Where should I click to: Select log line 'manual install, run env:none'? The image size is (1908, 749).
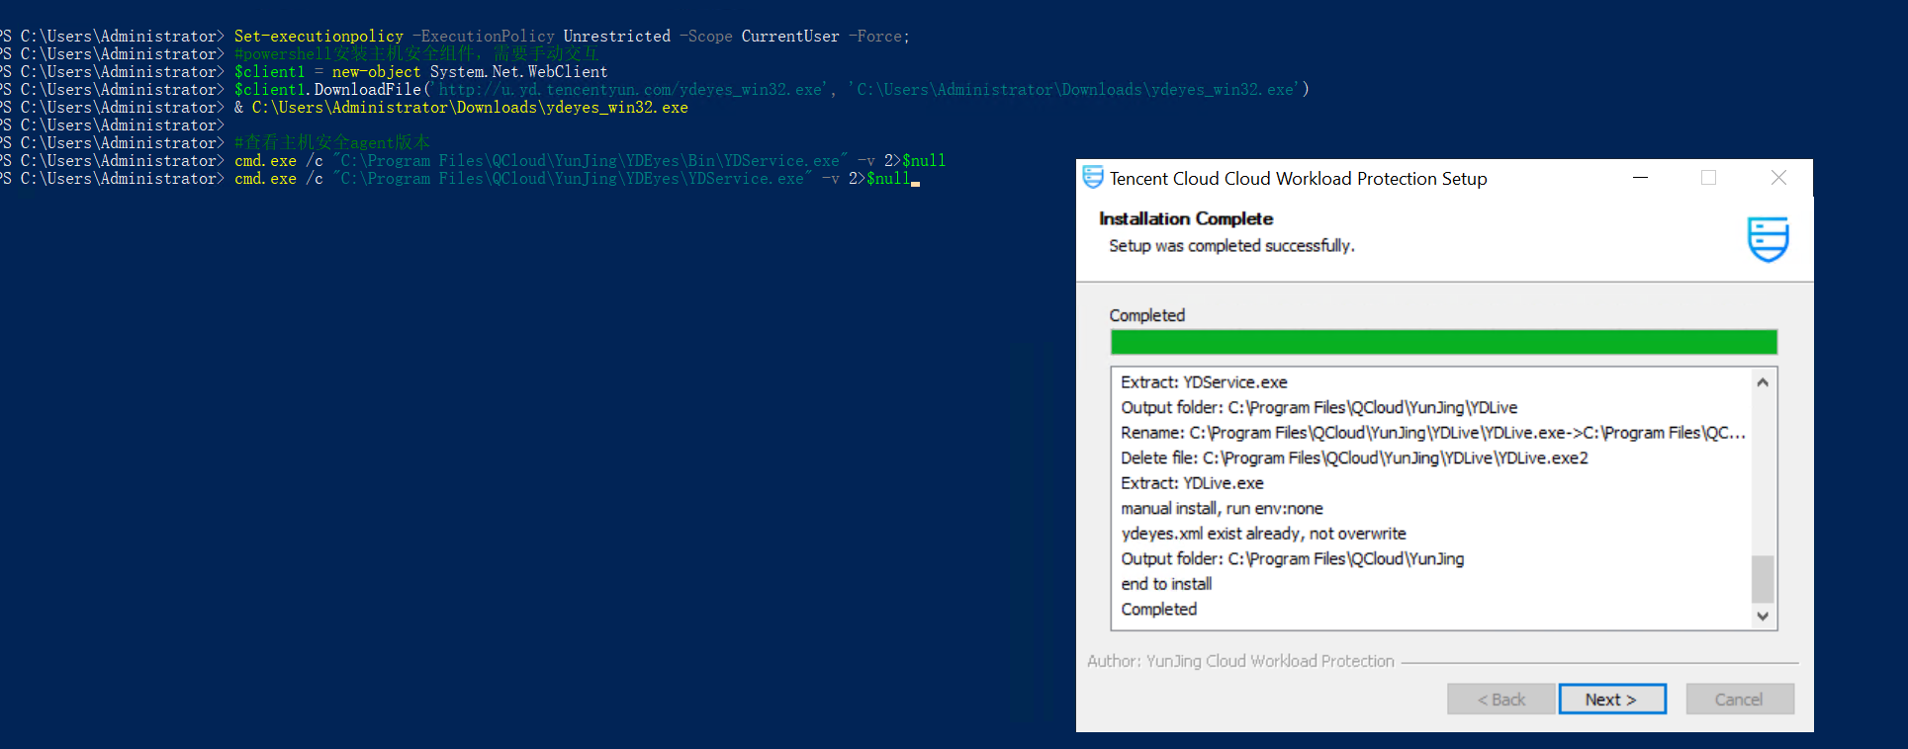point(1222,508)
